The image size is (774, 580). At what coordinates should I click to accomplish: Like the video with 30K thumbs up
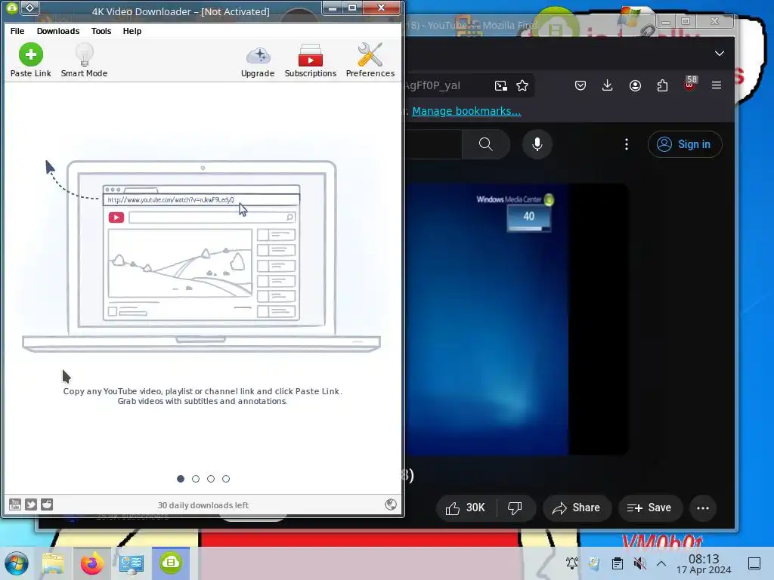[466, 508]
